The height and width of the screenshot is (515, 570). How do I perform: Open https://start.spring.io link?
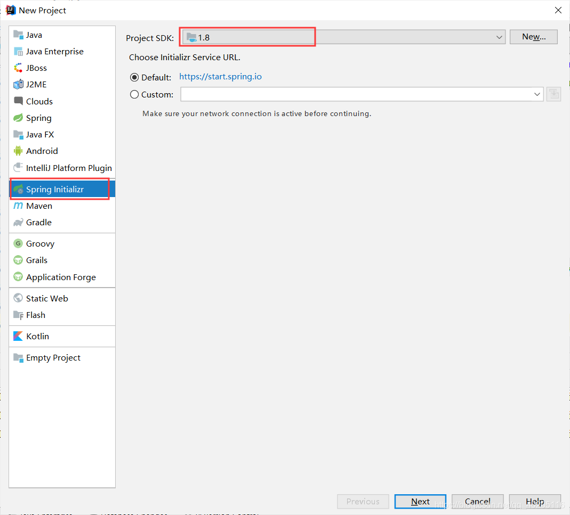pyautogui.click(x=220, y=77)
